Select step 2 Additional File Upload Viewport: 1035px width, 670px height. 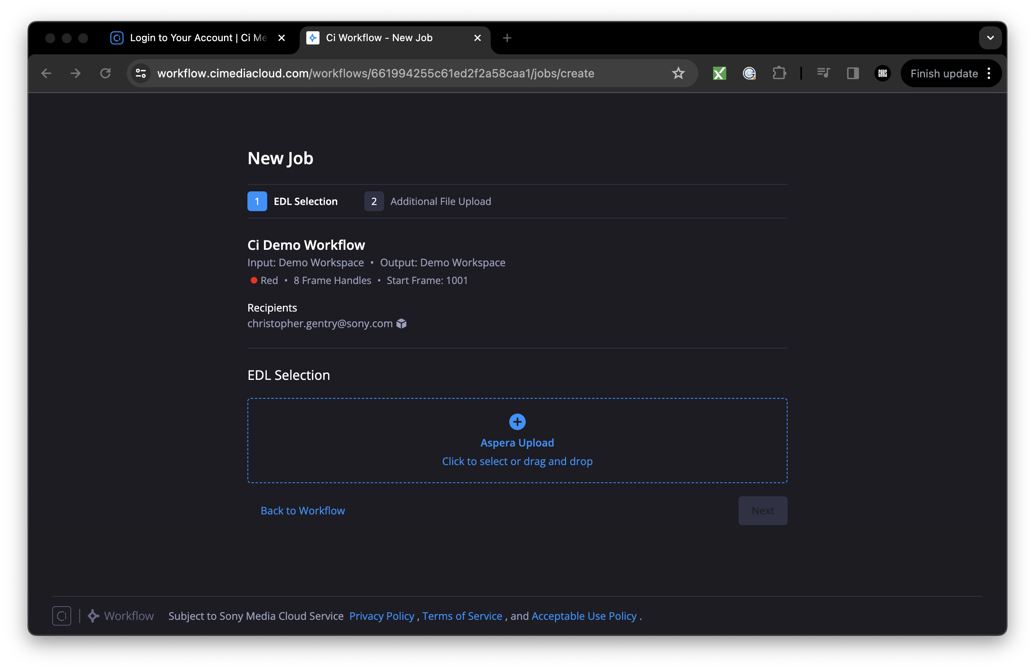[x=427, y=201]
